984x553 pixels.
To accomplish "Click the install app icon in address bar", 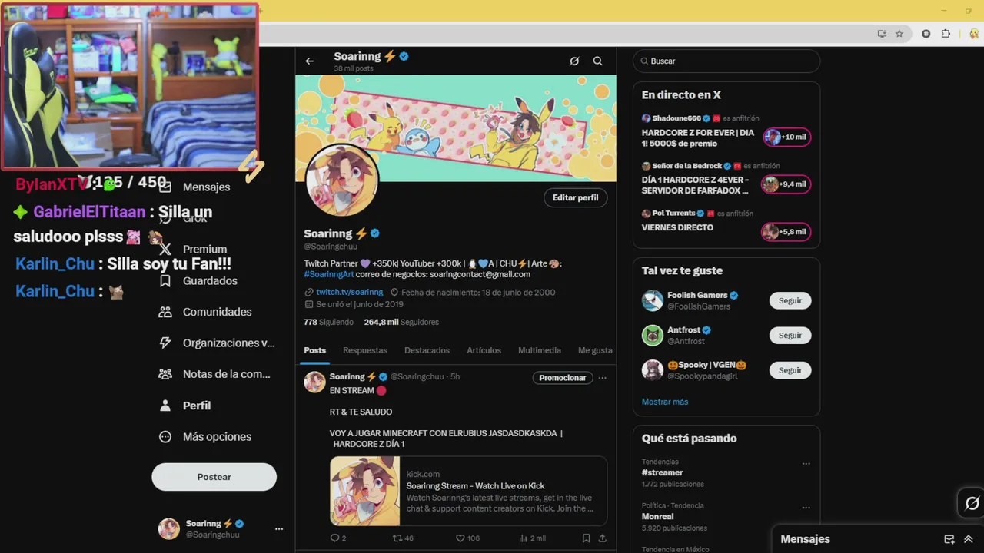I will (x=882, y=34).
